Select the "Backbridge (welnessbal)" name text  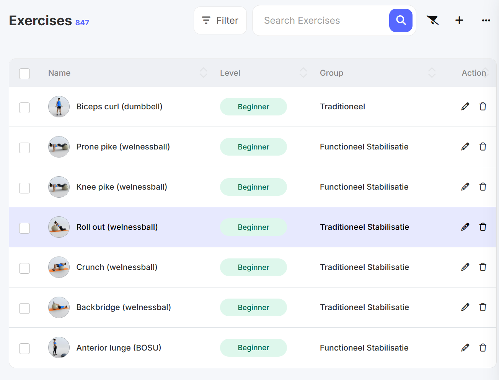(124, 307)
